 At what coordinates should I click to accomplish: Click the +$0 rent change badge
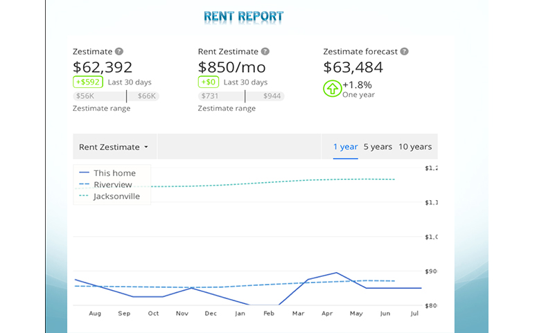click(x=209, y=82)
